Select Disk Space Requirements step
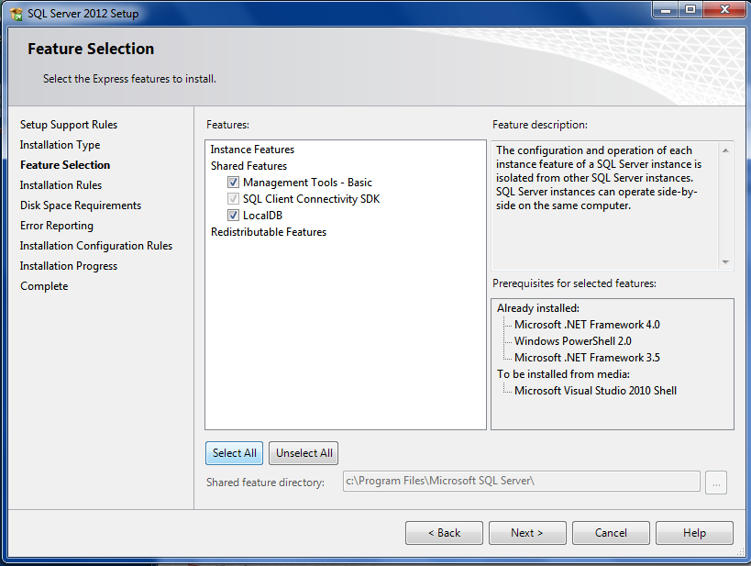Screen dimensions: 751x566 click(81, 205)
